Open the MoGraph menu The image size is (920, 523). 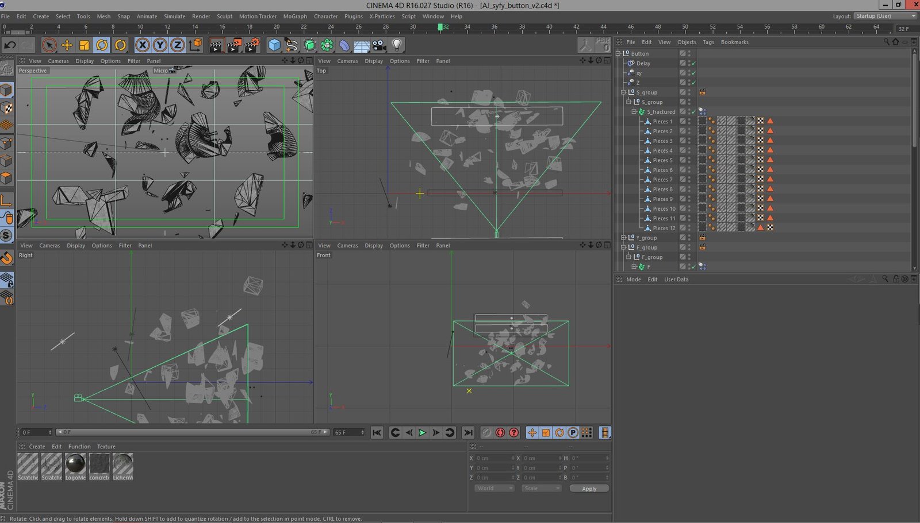tap(295, 16)
